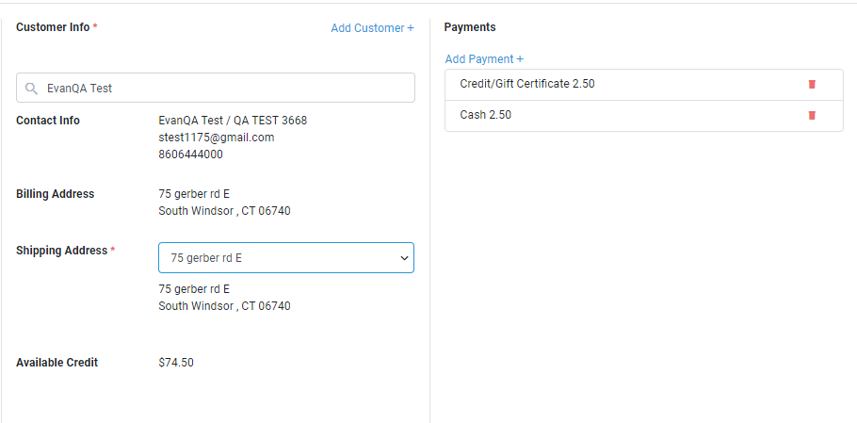This screenshot has height=423, width=857.
Task: Click the Contact Info label
Action: pos(48,121)
